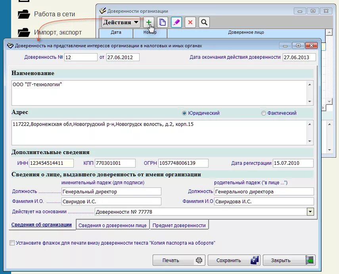Close the Доверенность form window

pyautogui.click(x=311, y=46)
